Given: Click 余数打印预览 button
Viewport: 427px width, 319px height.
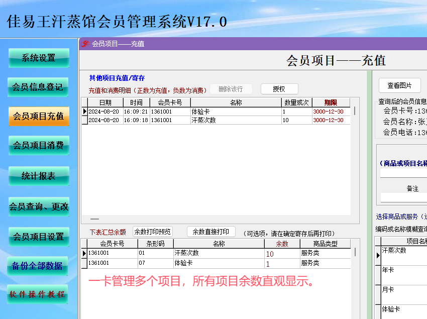Looking at the screenshot, I should point(153,232).
